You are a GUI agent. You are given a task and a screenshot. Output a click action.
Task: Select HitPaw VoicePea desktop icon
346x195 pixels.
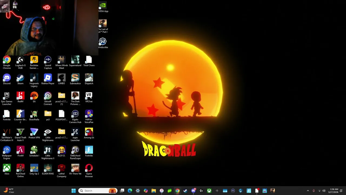click(89, 117)
